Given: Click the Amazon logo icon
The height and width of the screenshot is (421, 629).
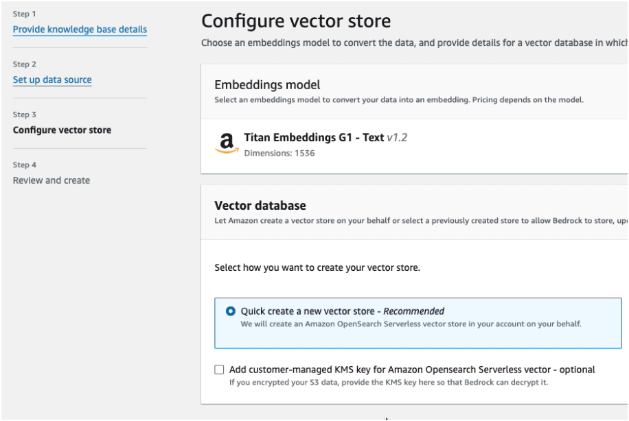Looking at the screenshot, I should pyautogui.click(x=227, y=143).
